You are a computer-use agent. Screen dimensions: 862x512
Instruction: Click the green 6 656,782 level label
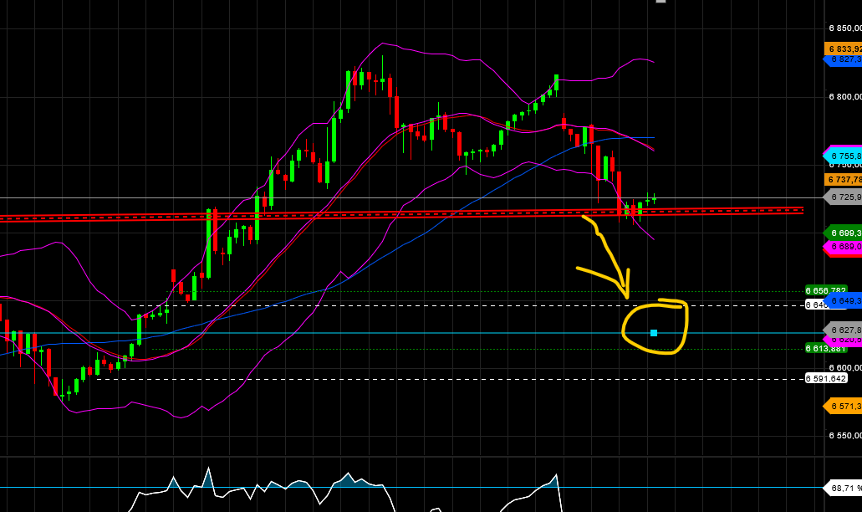pyautogui.click(x=826, y=290)
